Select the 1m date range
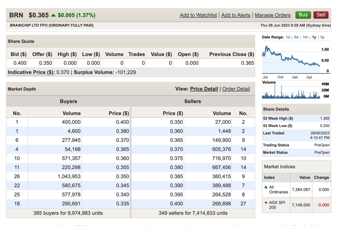 pos(305,37)
